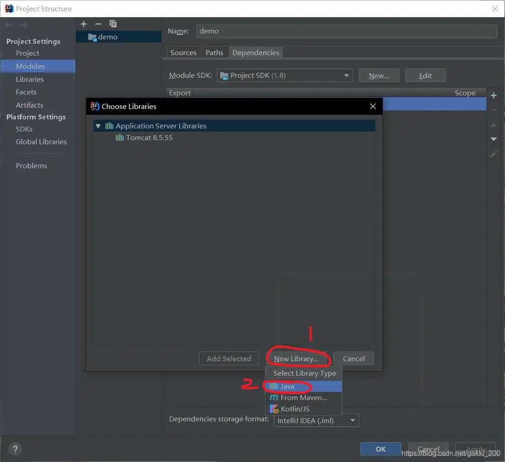Open the Module SDK dropdown
The height and width of the screenshot is (462, 505).
click(346, 75)
